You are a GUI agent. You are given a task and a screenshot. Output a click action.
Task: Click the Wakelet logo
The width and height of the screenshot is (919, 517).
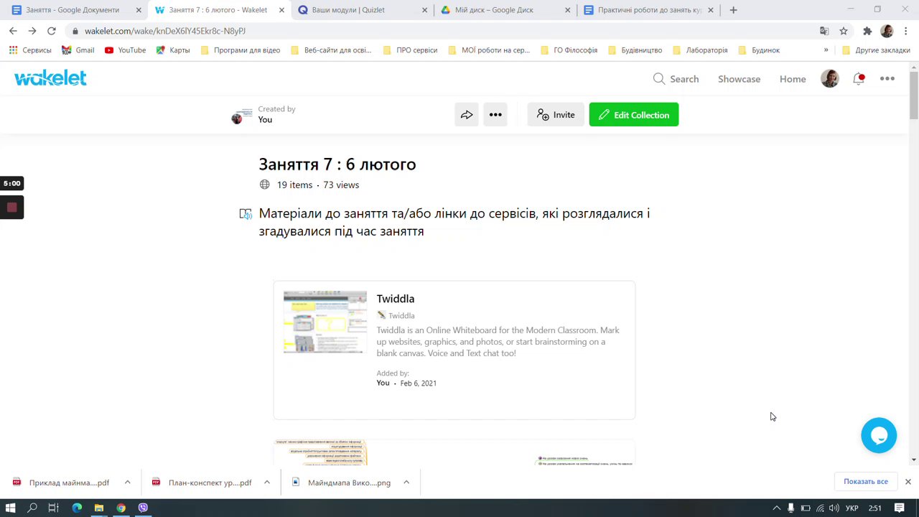tap(50, 78)
